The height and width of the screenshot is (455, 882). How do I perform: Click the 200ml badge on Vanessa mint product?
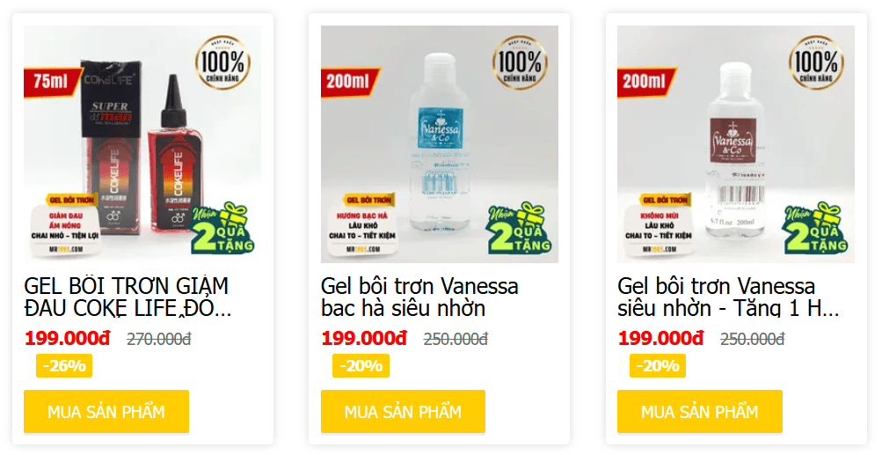pyautogui.click(x=349, y=82)
